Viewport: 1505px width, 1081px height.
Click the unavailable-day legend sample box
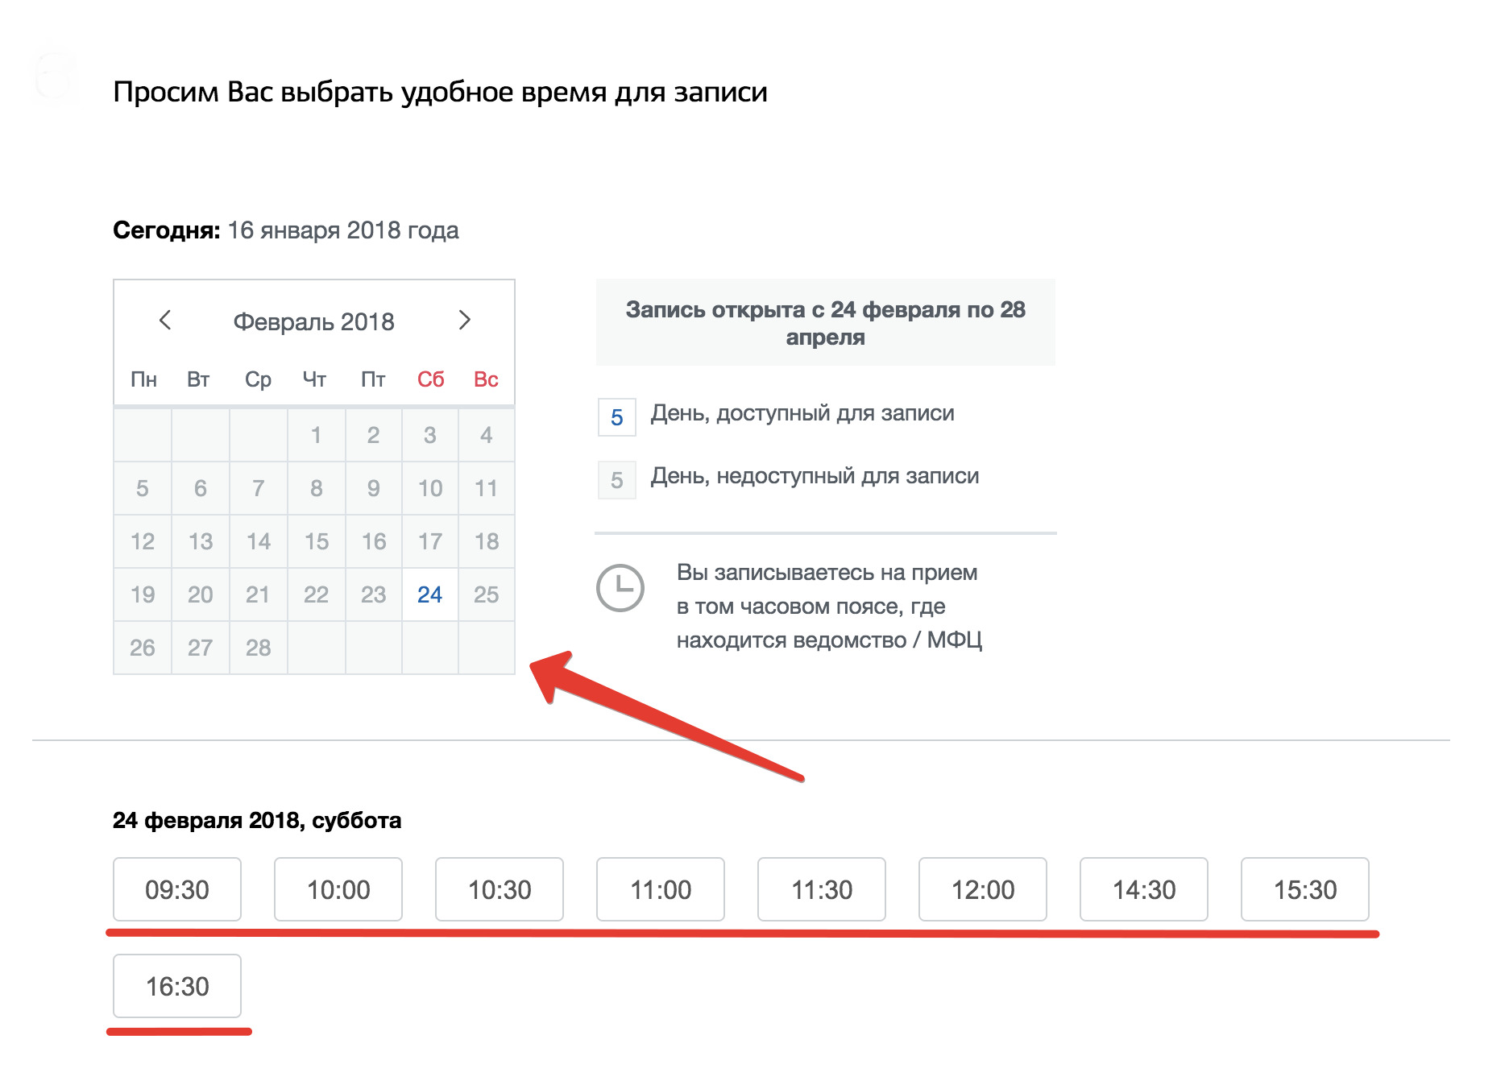617,480
